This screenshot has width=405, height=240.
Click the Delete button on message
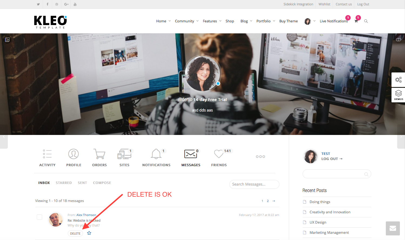tap(75, 234)
